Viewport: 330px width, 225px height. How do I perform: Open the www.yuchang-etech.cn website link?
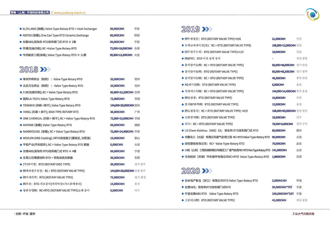[x=70, y=13]
